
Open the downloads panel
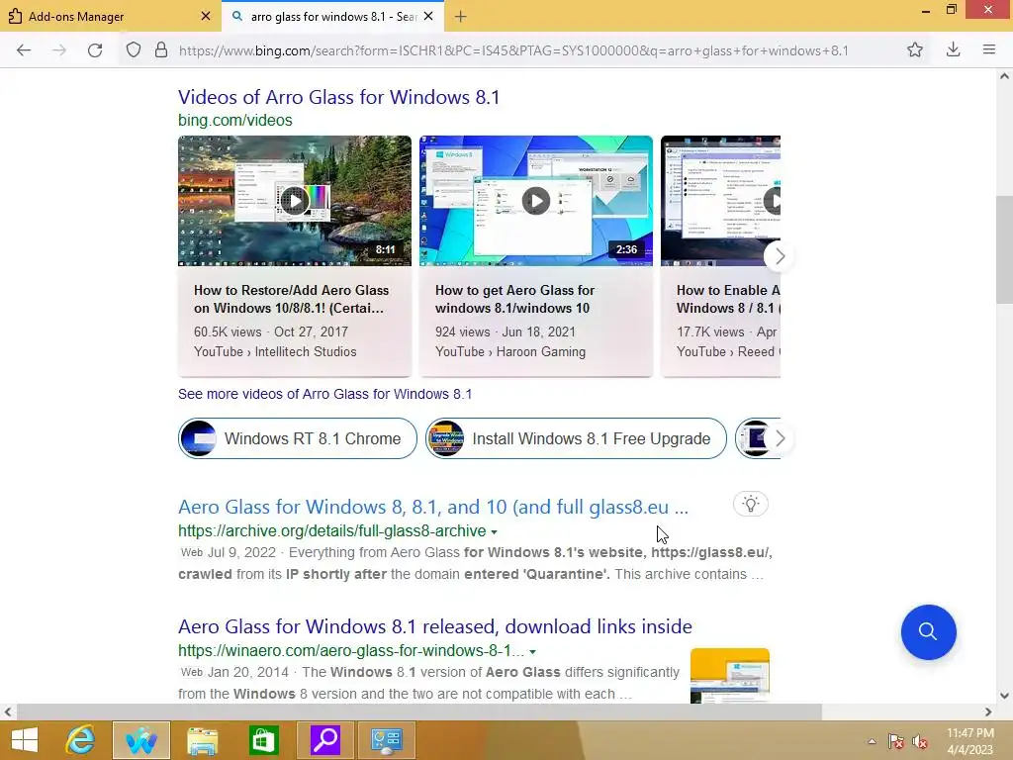coord(953,49)
